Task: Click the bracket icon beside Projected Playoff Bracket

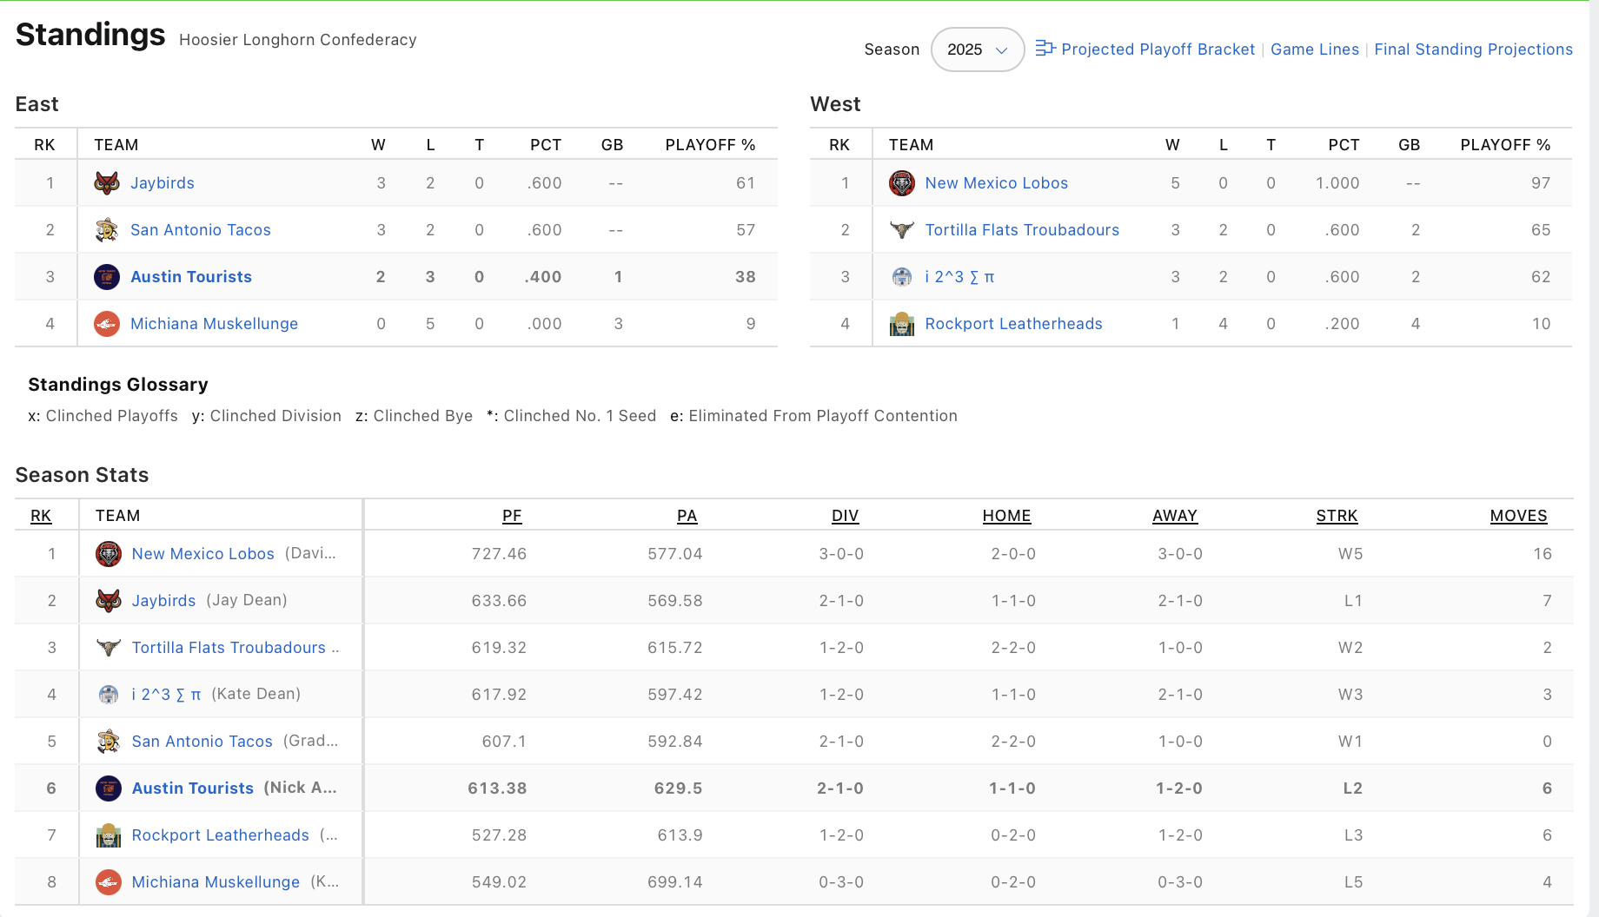Action: coord(1045,49)
